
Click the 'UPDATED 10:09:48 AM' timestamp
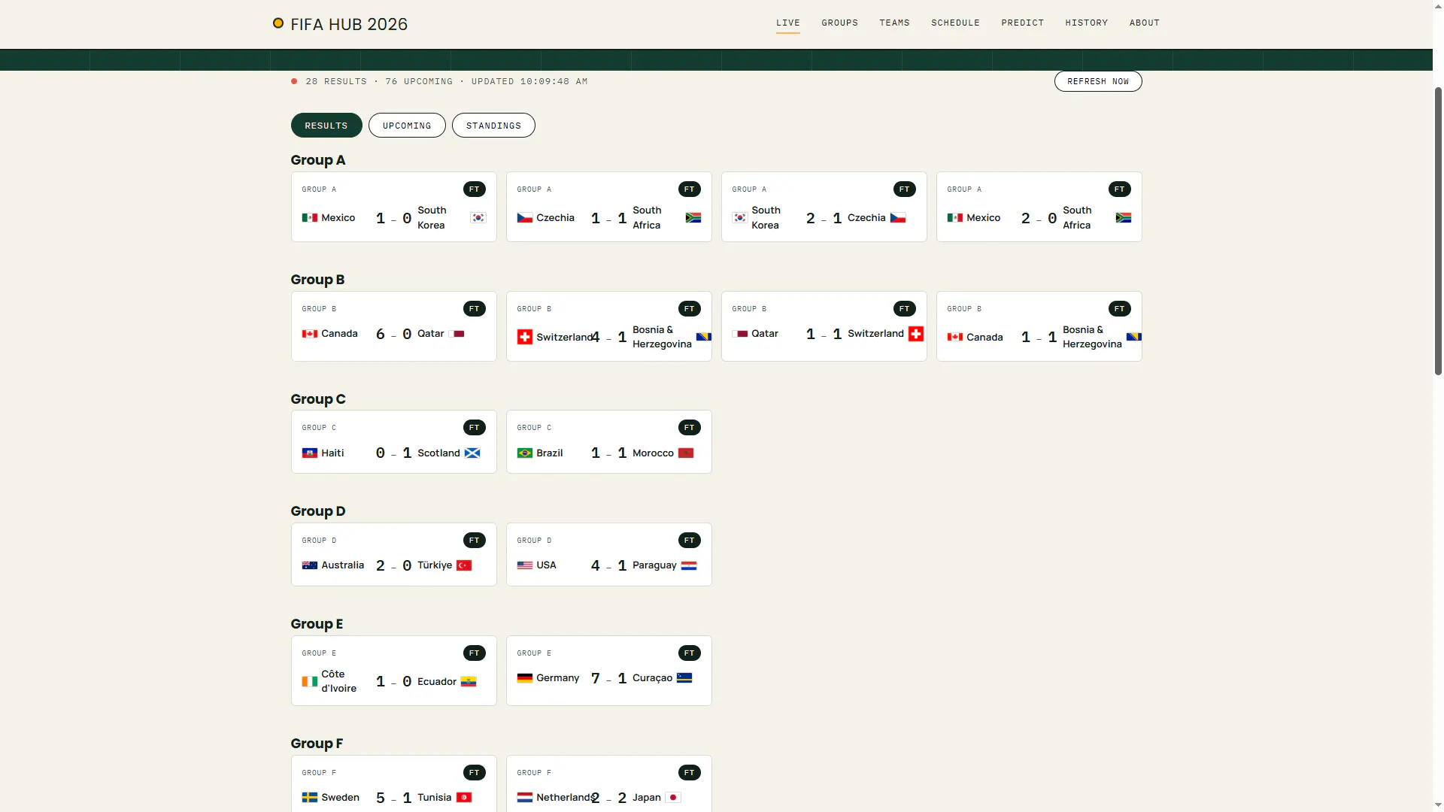(x=529, y=81)
